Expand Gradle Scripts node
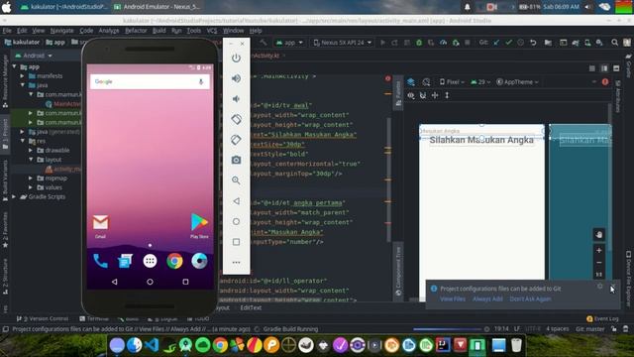Image resolution: width=634 pixels, height=357 pixels. pos(15,196)
